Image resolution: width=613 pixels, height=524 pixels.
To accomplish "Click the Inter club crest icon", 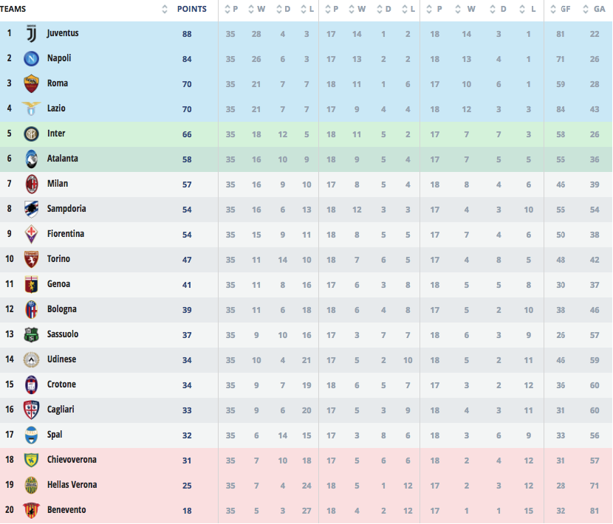I will [31, 134].
